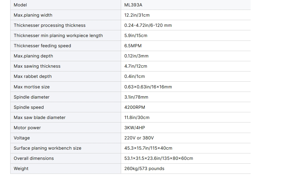
Task: Click Thicknesser processing thickness row label
Action: point(50,25)
